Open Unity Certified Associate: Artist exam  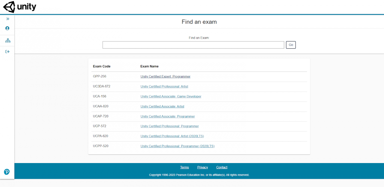pos(162,106)
